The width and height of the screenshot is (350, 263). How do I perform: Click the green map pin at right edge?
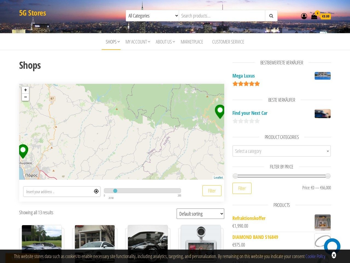(220, 112)
